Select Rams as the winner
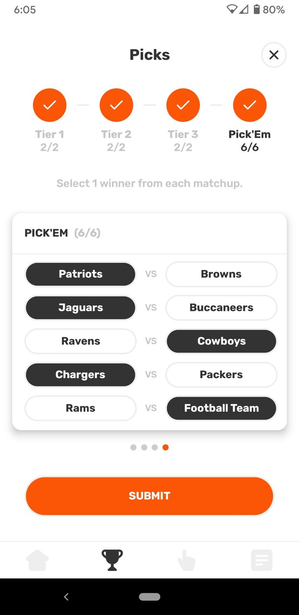299x615 pixels. pyautogui.click(x=81, y=408)
